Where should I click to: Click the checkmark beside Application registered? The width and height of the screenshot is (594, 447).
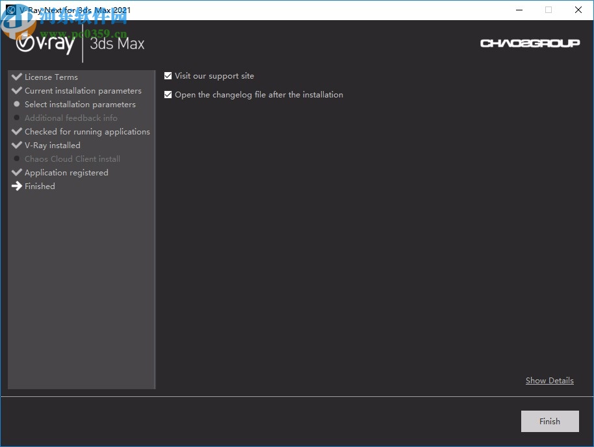(17, 172)
